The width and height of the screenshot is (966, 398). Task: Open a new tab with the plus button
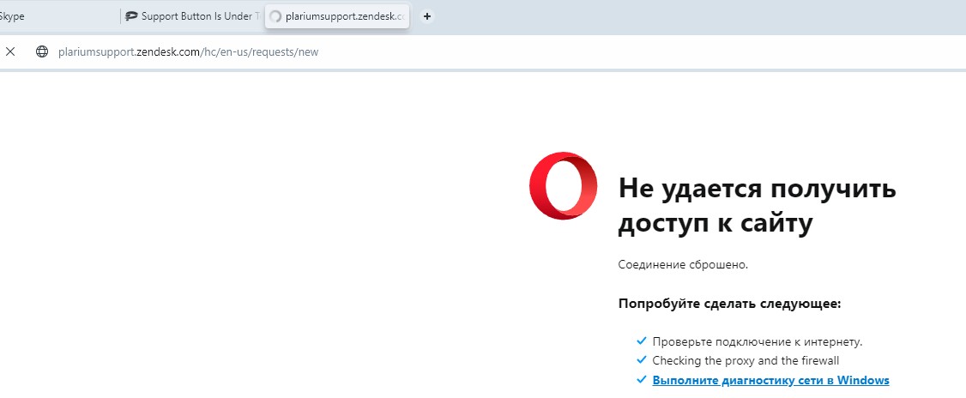(x=427, y=16)
